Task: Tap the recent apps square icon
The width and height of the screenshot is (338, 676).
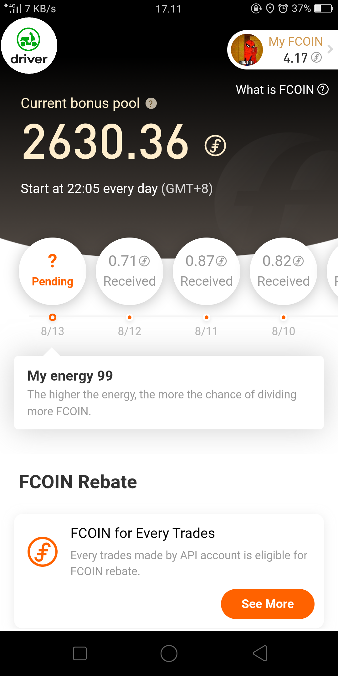Action: coord(80,653)
